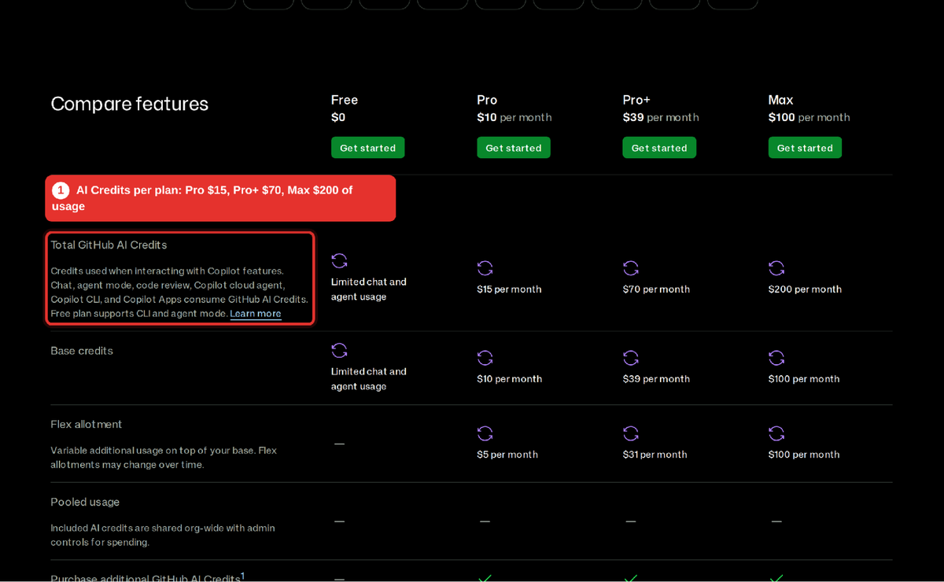Click Get started under the Pro plan
The width and height of the screenshot is (944, 582).
click(514, 148)
